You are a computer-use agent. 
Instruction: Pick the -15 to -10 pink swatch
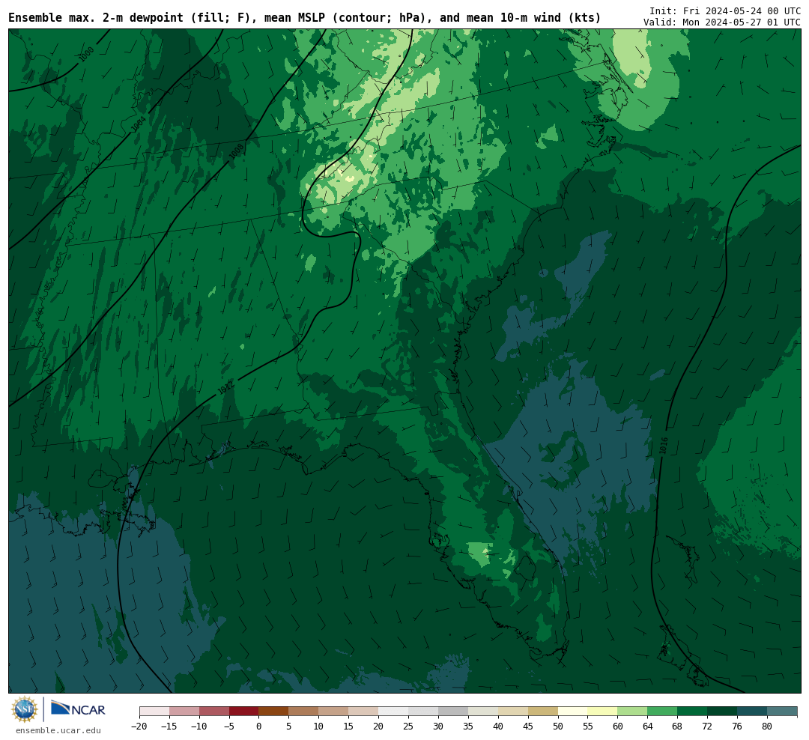(184, 712)
